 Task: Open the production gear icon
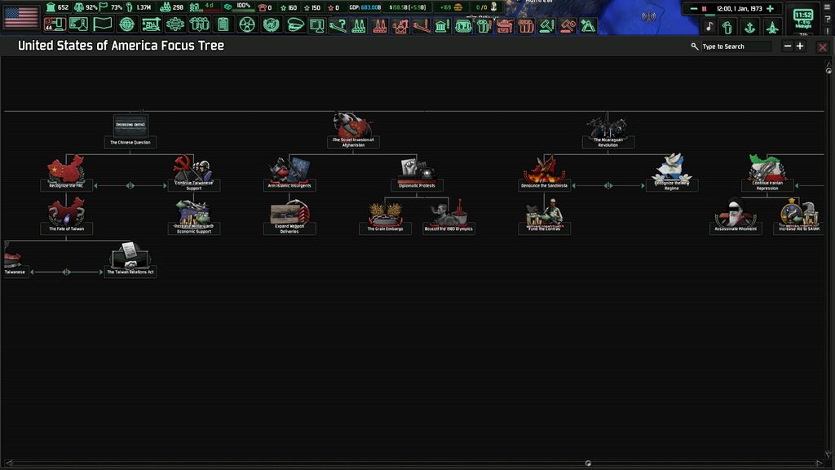coord(175,24)
